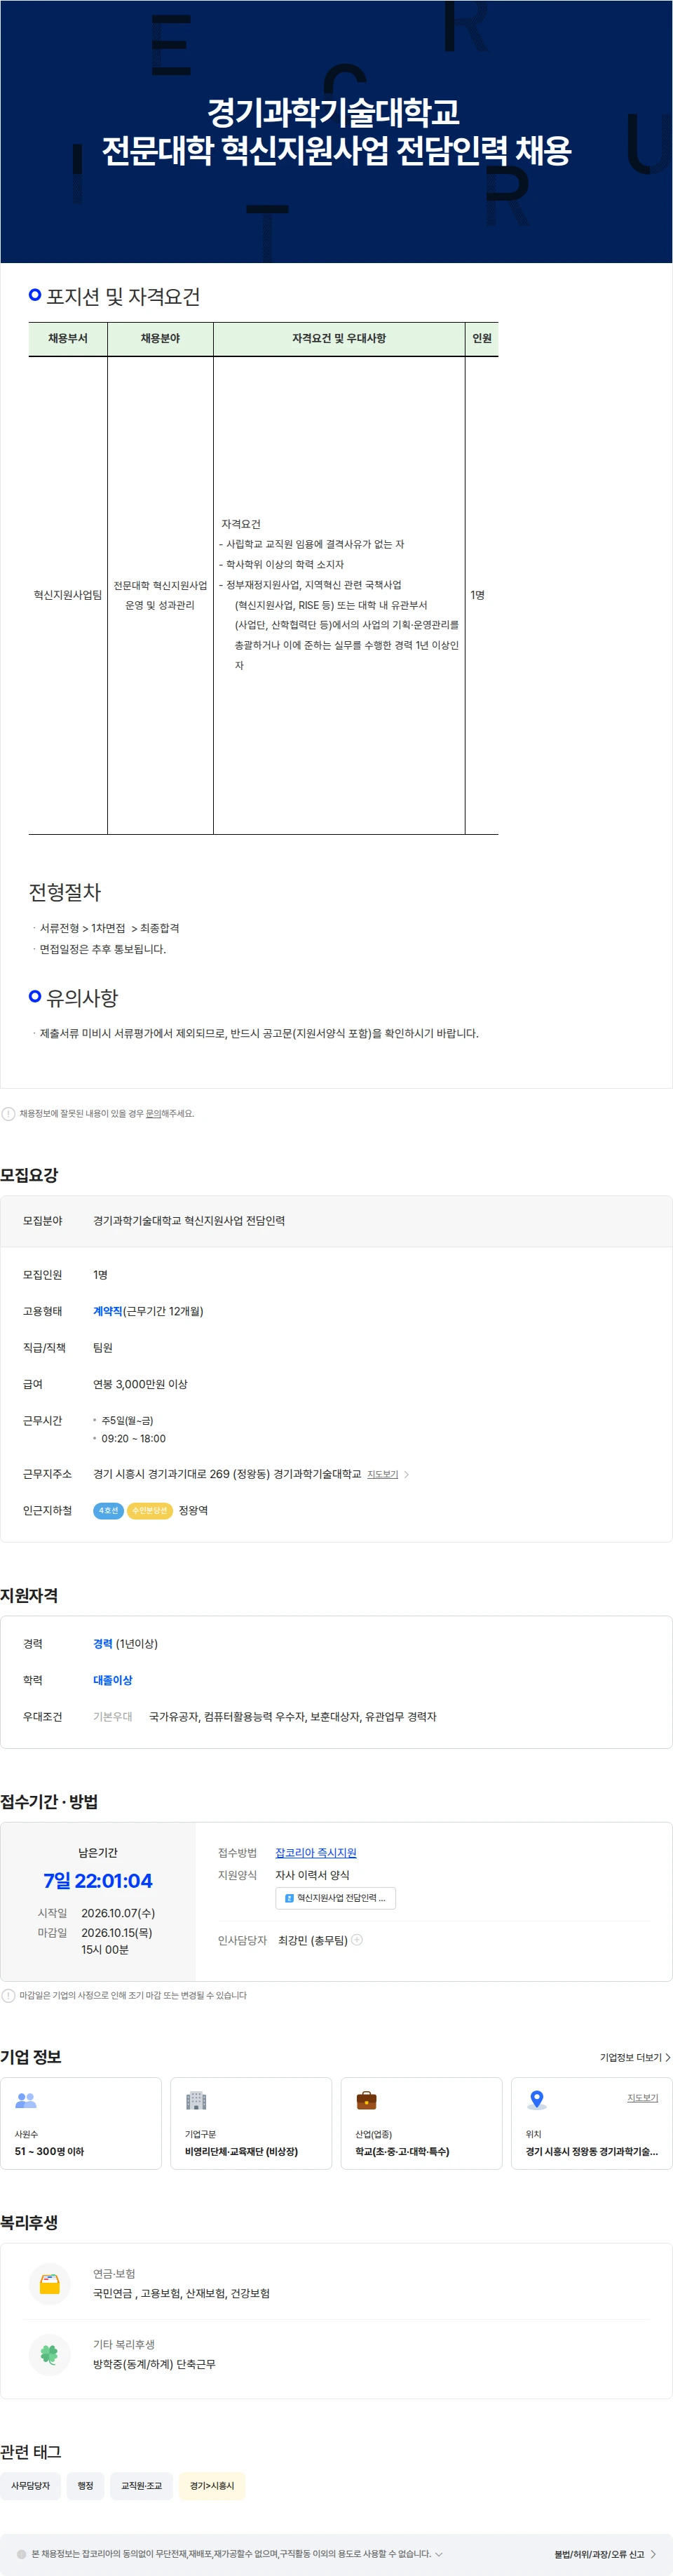Click 잡코리아 즉시지원 link
Image resolution: width=673 pixels, height=2576 pixels.
[316, 1853]
